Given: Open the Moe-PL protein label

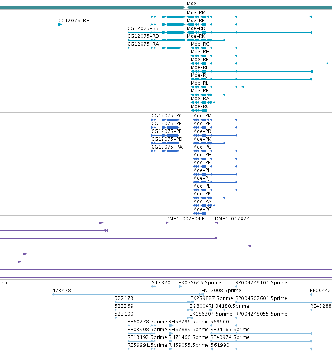Looking at the screenshot, I should click(202, 186).
